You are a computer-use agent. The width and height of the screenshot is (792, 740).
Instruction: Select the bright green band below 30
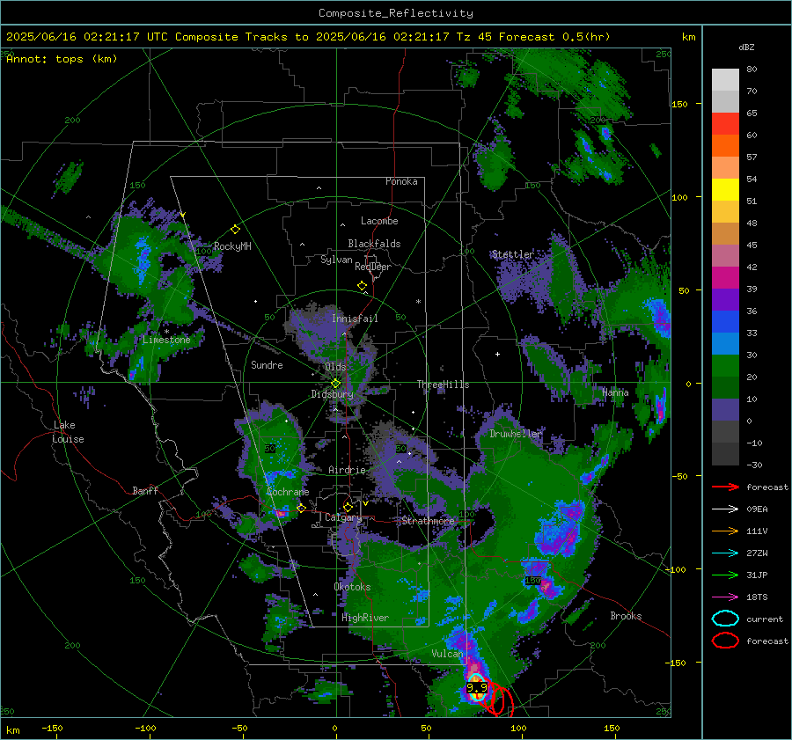(725, 365)
